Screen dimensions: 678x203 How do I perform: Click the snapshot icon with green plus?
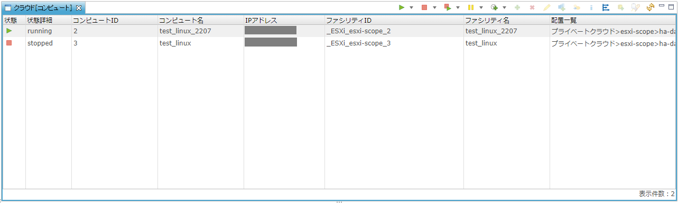coord(495,7)
